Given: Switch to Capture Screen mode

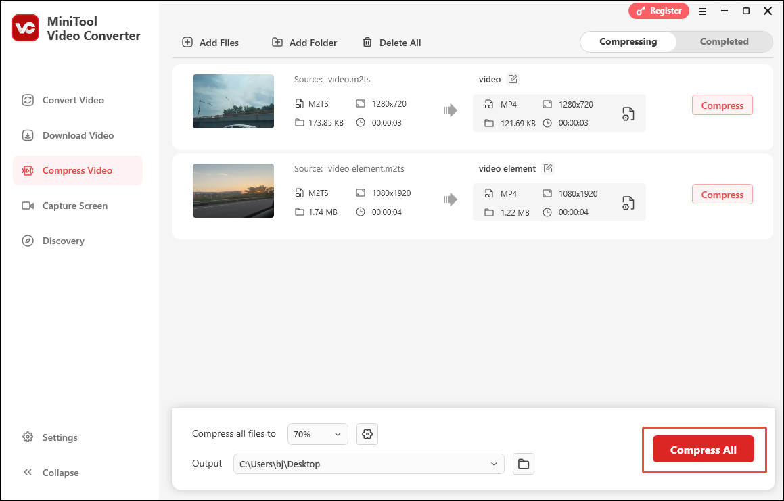Looking at the screenshot, I should pos(76,206).
